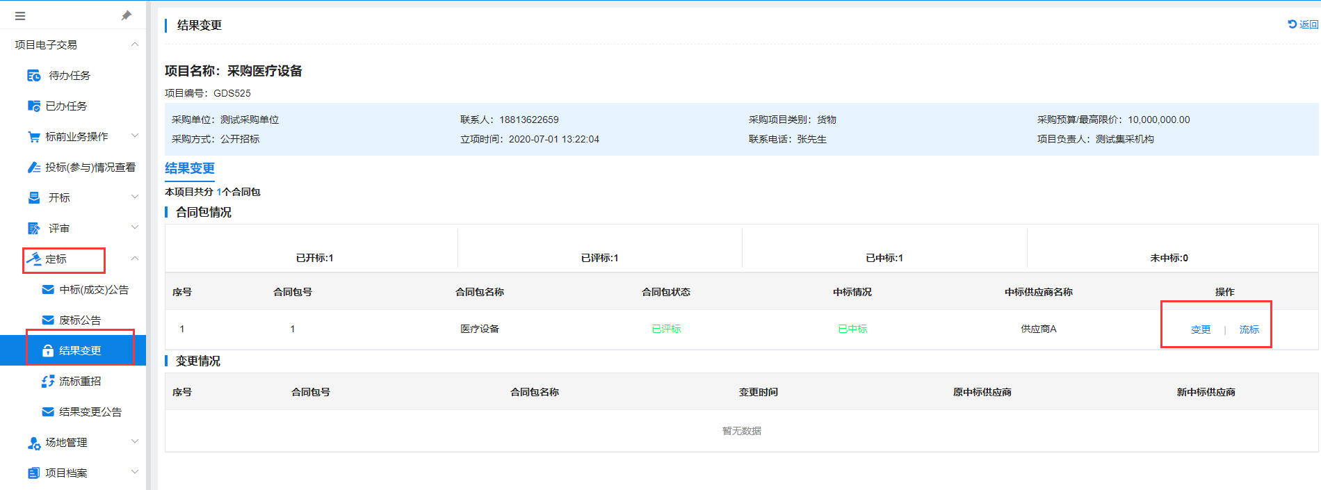Expand the 评审 submenu chevron
Screen dimensions: 1321x490
tap(135, 228)
